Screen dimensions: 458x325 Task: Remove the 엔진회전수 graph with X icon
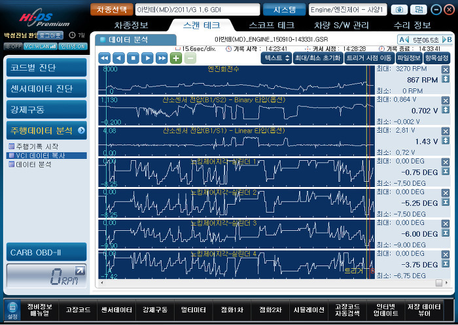445,70
